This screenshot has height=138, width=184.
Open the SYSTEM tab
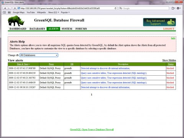pyautogui.click(x=67, y=29)
